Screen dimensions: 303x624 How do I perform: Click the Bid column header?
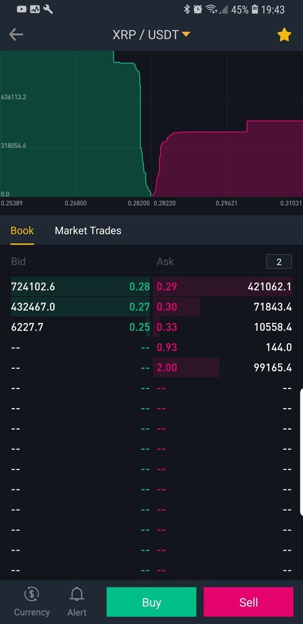[x=18, y=262]
